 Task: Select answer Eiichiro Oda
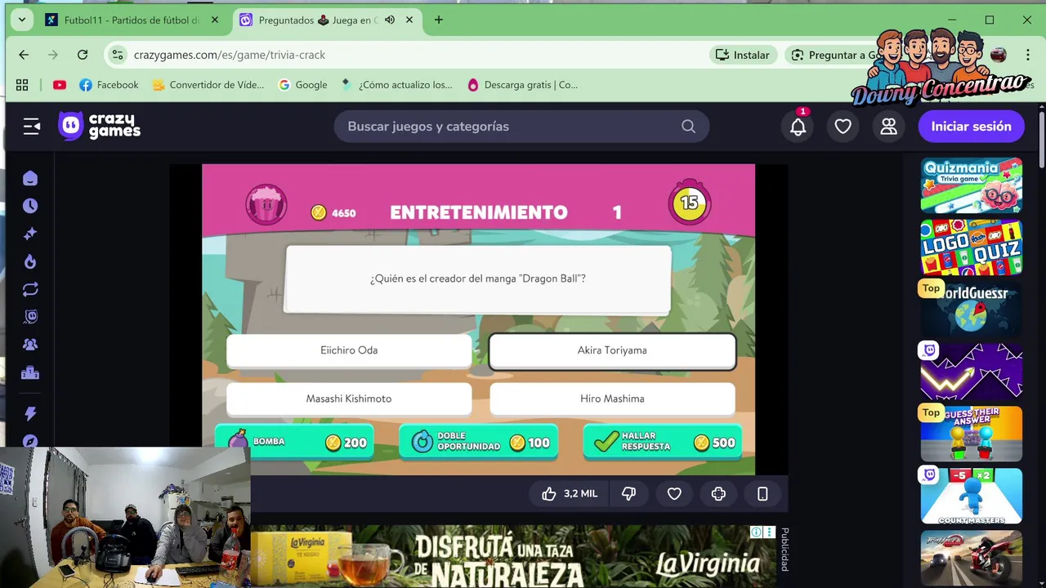349,350
